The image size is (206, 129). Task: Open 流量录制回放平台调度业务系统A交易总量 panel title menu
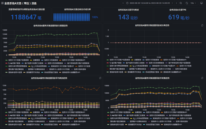[x=27, y=9]
